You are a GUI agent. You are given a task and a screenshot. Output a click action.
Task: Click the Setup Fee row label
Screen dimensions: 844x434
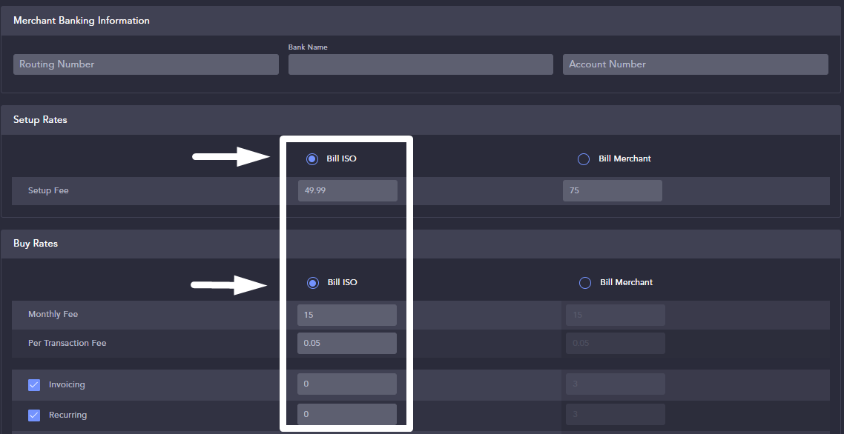(48, 190)
